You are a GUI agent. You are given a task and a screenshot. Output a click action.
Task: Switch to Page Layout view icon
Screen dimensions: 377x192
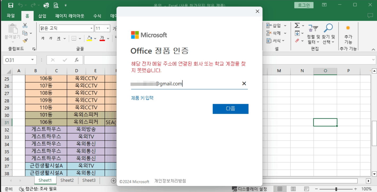pyautogui.click(x=293, y=189)
